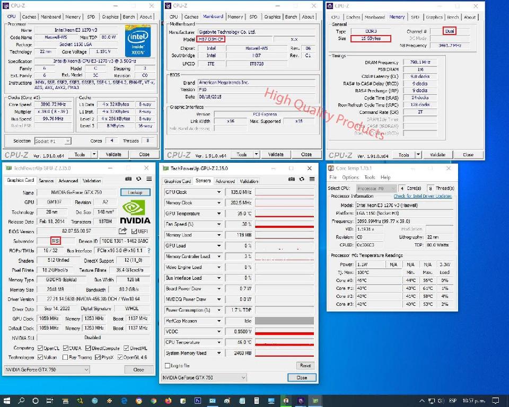
Task: Open the hamburger menu in GPU-Z Sensors window
Action: click(312, 179)
